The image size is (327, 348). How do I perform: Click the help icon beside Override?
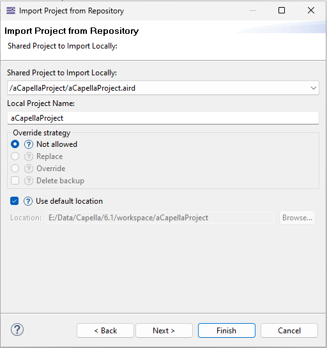point(29,169)
